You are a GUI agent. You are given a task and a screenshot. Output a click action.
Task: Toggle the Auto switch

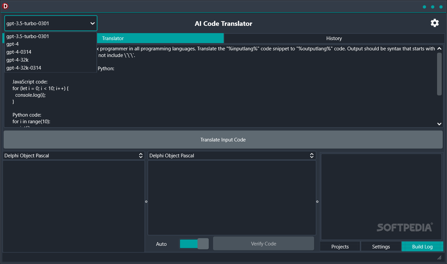point(194,244)
